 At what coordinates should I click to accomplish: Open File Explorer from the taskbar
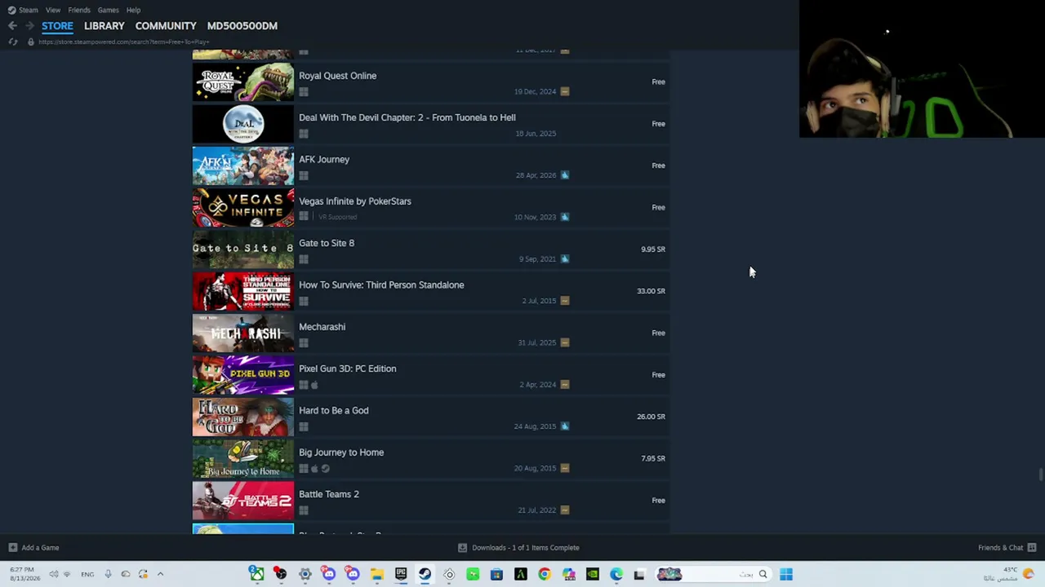[x=376, y=575]
